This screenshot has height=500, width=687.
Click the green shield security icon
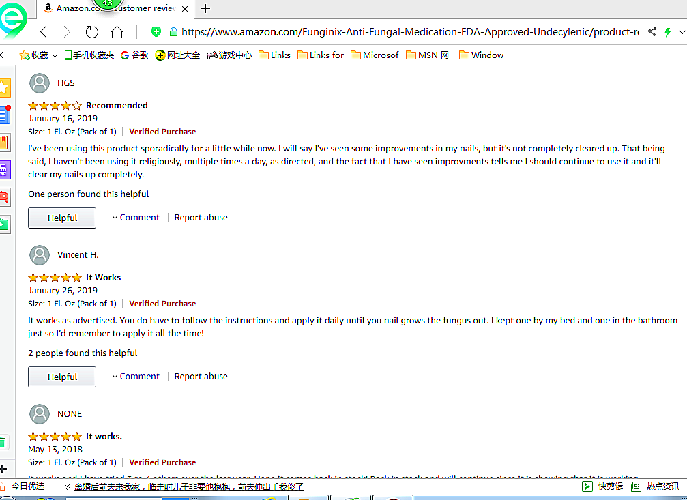156,32
